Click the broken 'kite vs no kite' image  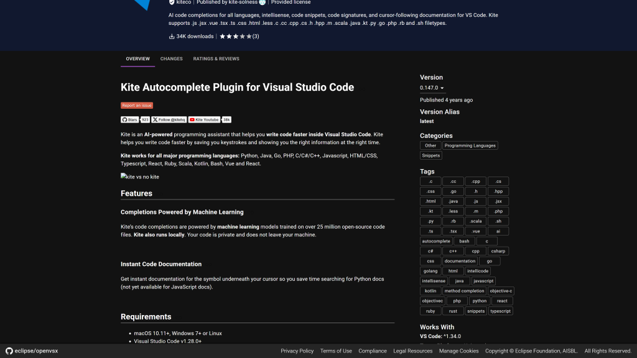(140, 177)
